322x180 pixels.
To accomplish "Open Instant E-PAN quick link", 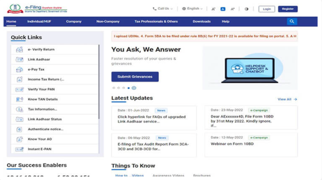I will click(x=55, y=149).
